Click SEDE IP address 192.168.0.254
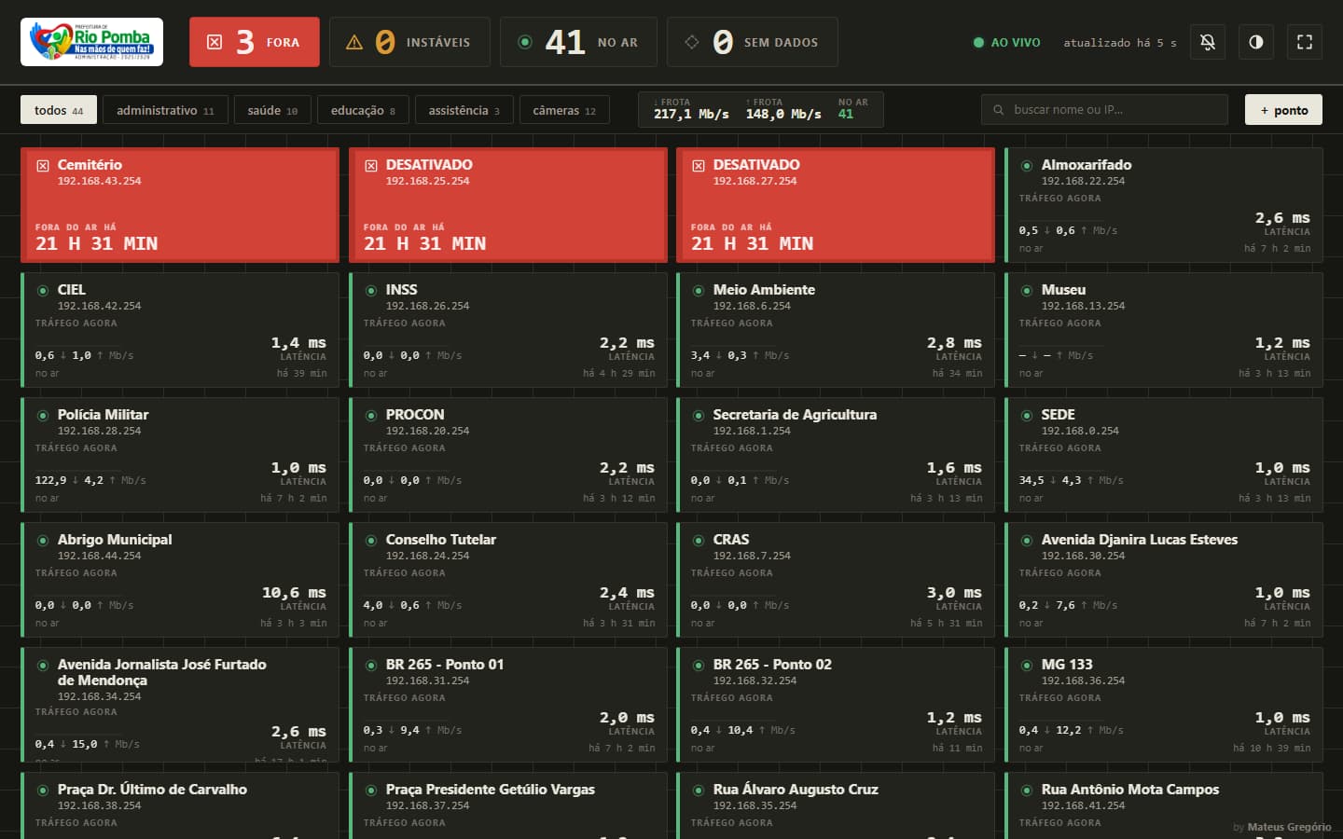1343x839 pixels. coord(1080,431)
